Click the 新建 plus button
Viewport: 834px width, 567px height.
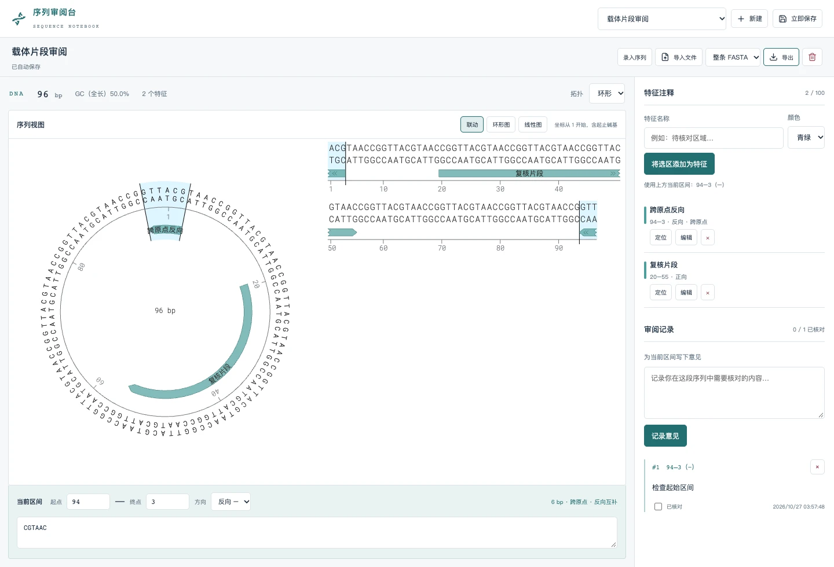[x=749, y=19]
